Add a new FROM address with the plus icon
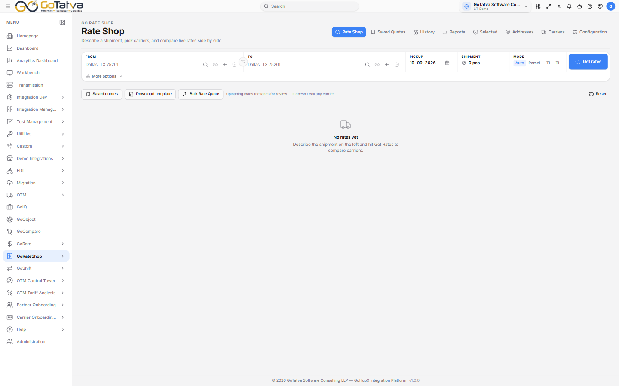Viewport: 619px width, 386px height. pyautogui.click(x=225, y=65)
